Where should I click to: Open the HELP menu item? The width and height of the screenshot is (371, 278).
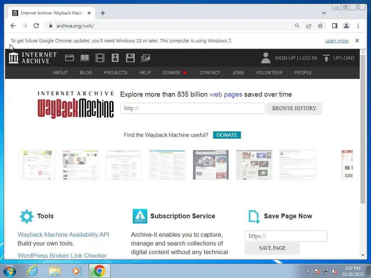145,72
